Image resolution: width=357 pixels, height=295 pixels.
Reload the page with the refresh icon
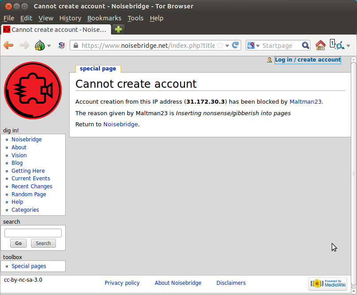[235, 45]
